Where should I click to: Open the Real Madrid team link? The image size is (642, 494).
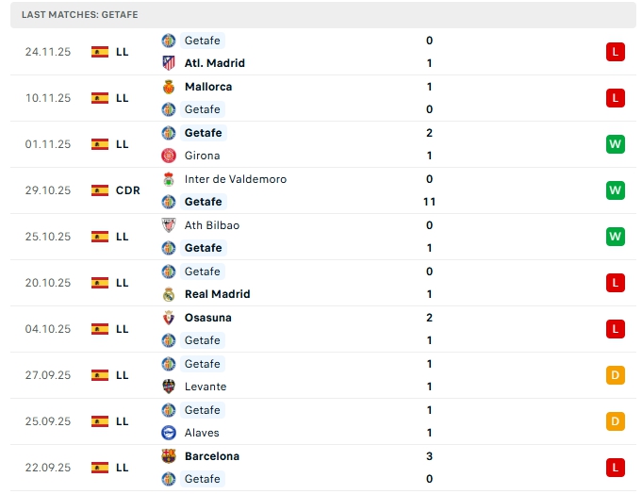pos(217,294)
